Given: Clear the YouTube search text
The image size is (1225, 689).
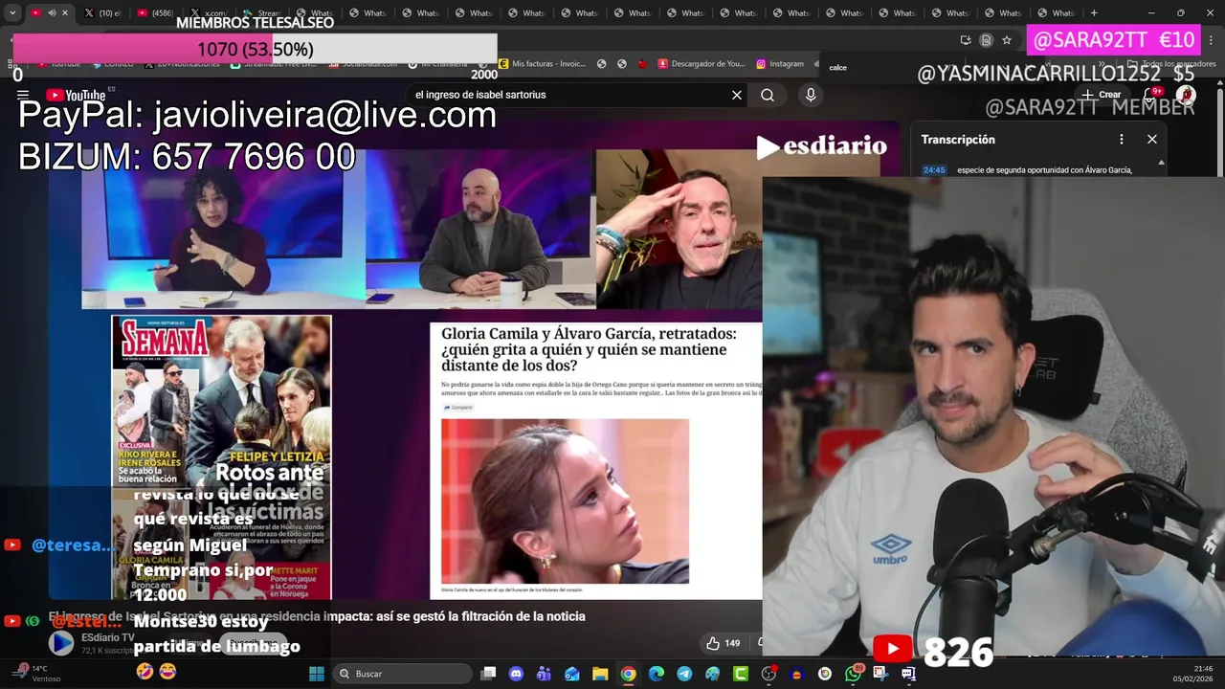Looking at the screenshot, I should point(737,95).
